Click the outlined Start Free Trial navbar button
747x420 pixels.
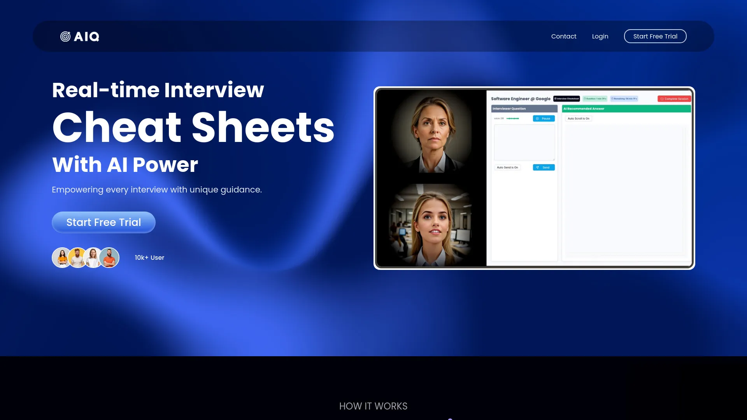(x=655, y=36)
